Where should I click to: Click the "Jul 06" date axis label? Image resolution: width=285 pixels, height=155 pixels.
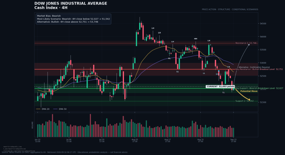tap(69, 140)
